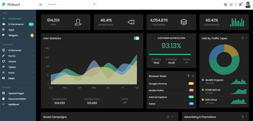This screenshot has width=253, height=121.
Task: Open the apps grid icon in header
Action: [x=231, y=5]
